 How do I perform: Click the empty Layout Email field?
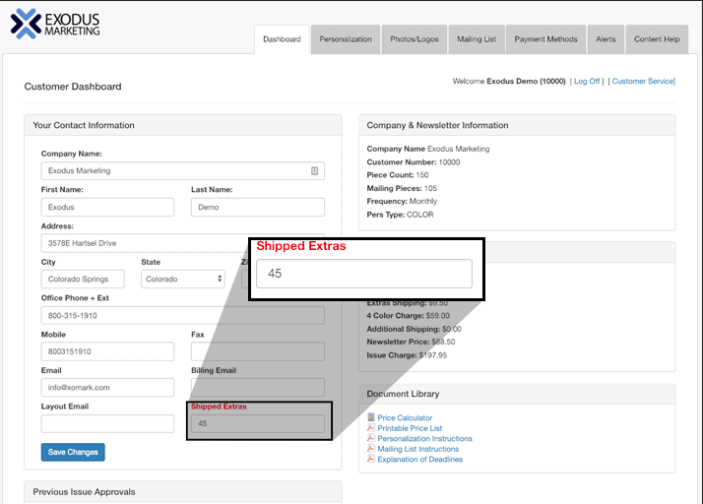pyautogui.click(x=107, y=423)
